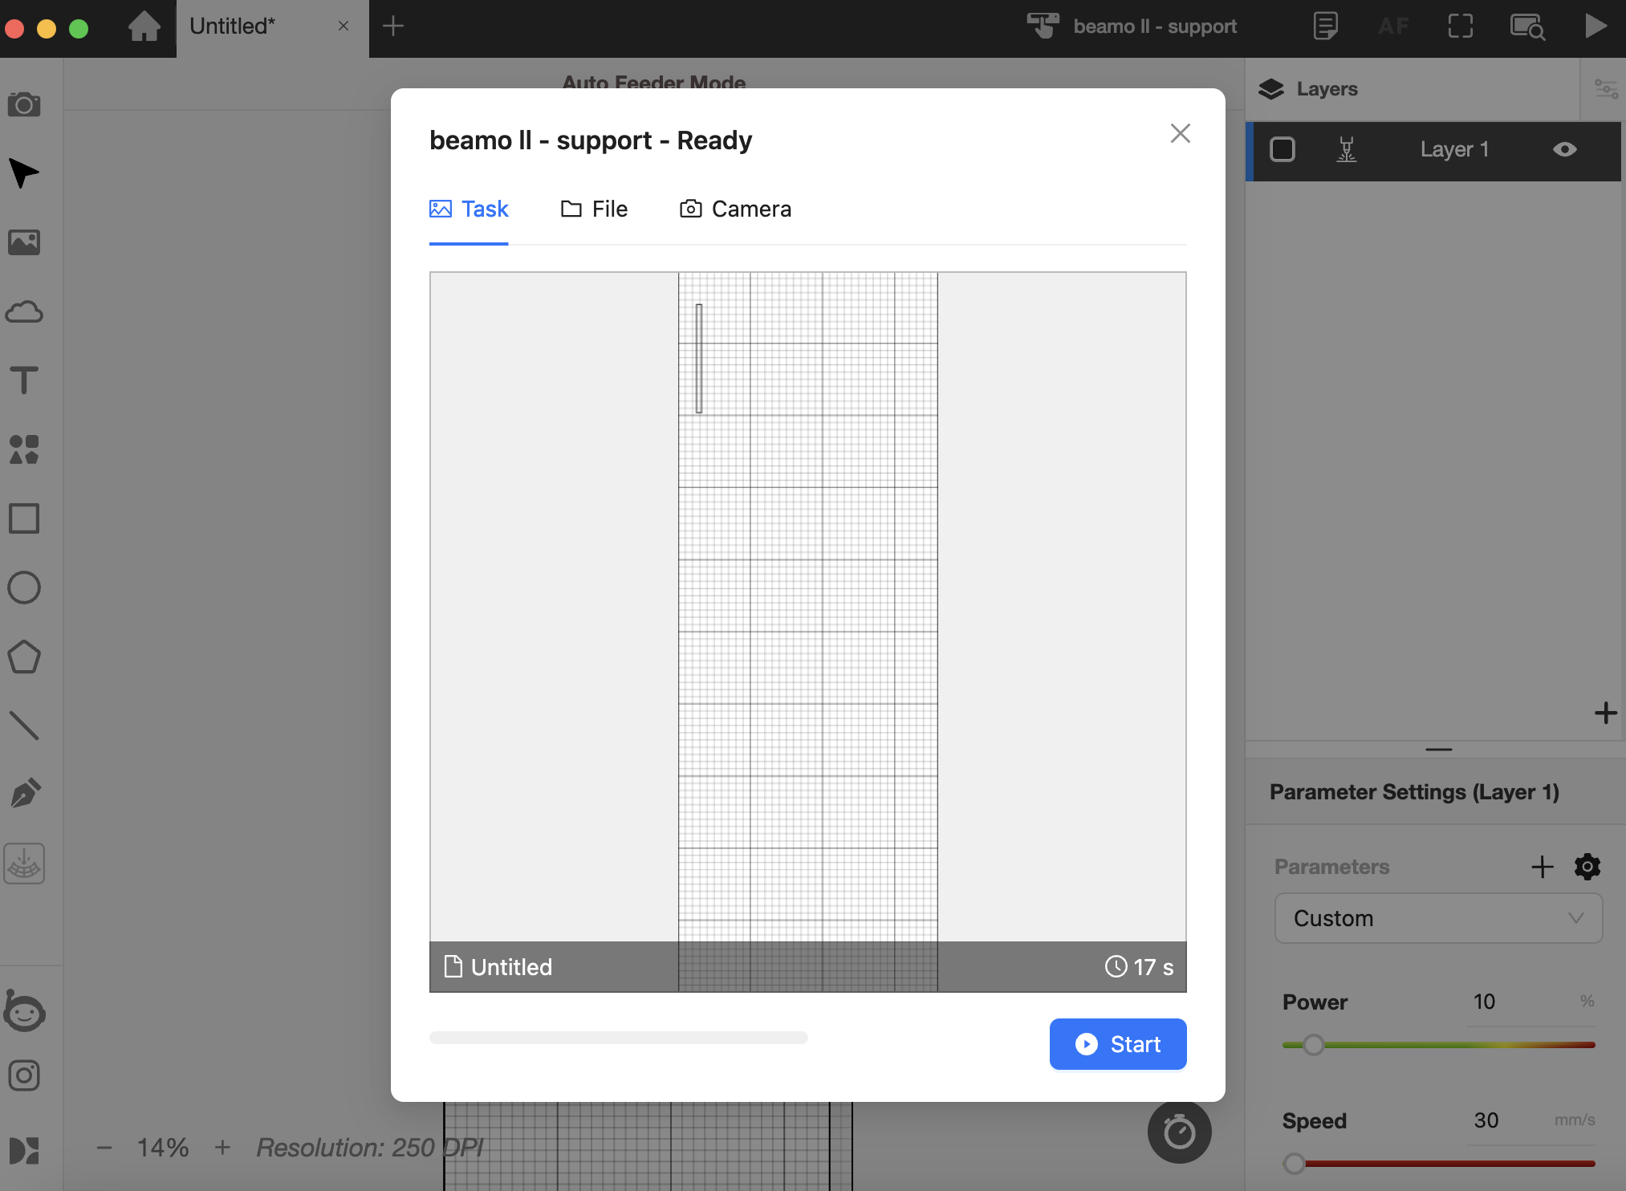Zoom in with plus button
The width and height of the screenshot is (1626, 1191).
tap(222, 1148)
